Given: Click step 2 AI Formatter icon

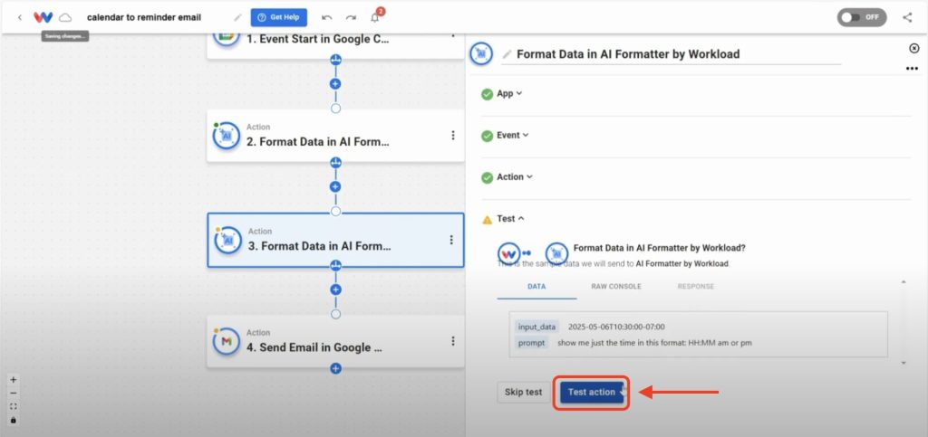Looking at the screenshot, I should [226, 136].
